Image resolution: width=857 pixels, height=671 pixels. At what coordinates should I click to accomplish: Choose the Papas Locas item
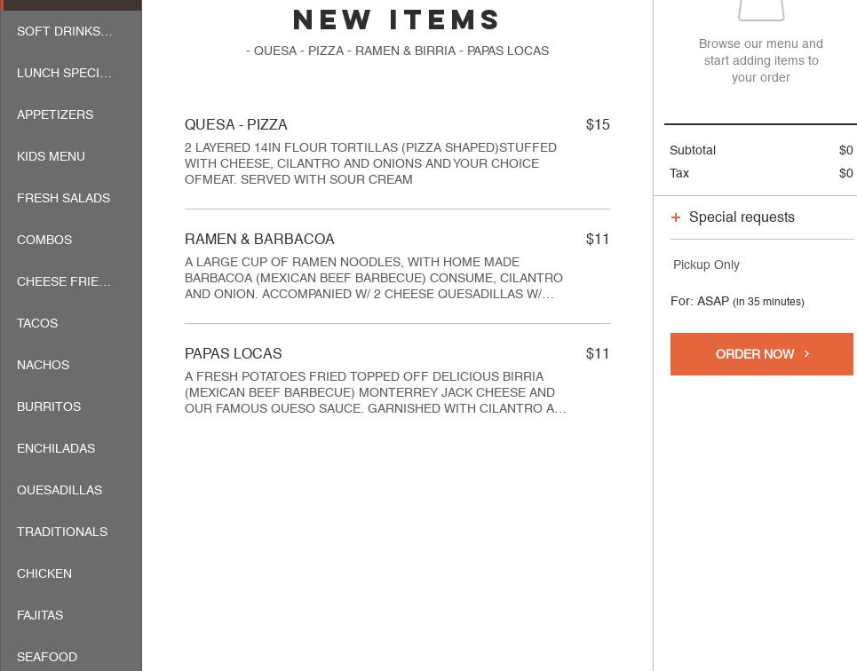pyautogui.click(x=397, y=380)
